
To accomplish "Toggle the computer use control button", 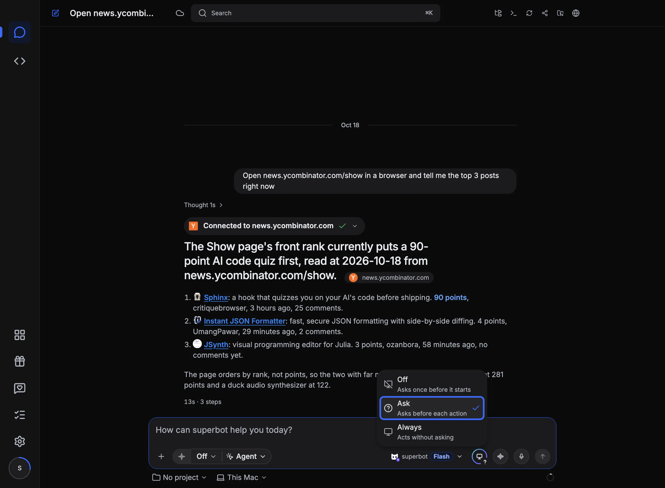I will coord(479,456).
